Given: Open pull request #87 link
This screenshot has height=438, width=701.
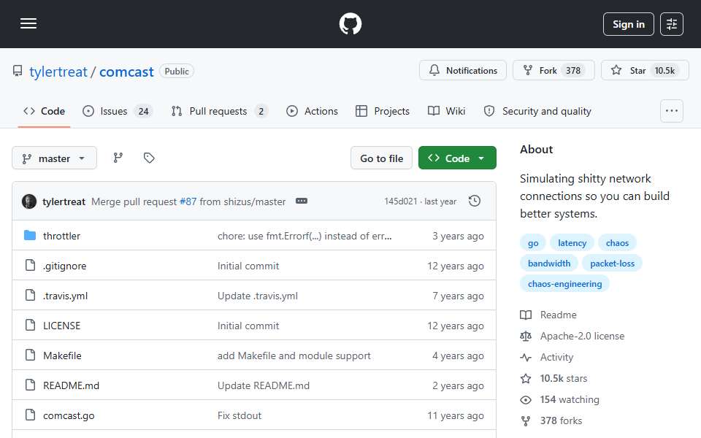Looking at the screenshot, I should point(188,201).
